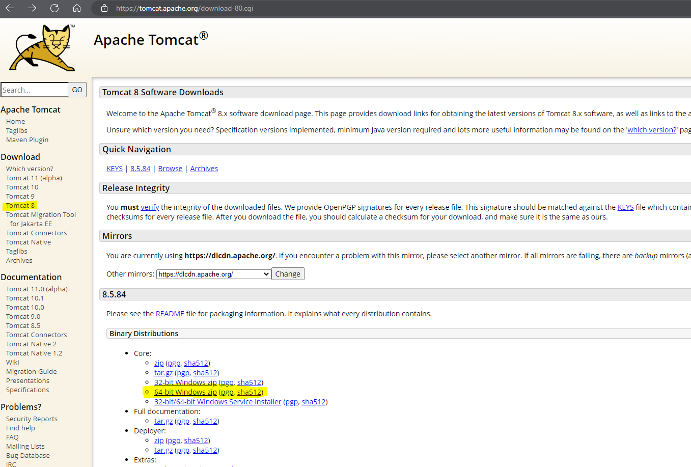Viewport: 691px width, 467px height.
Task: Select Tomcat 9 download link
Action: 20,196
